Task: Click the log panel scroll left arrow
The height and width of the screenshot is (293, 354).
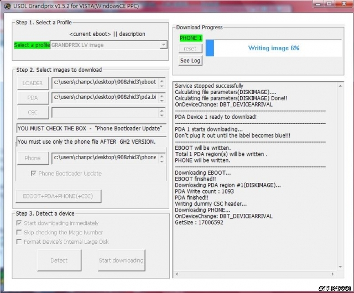Action: point(177,274)
